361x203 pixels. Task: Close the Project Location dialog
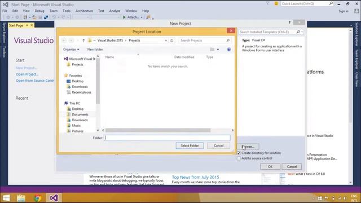[231, 30]
